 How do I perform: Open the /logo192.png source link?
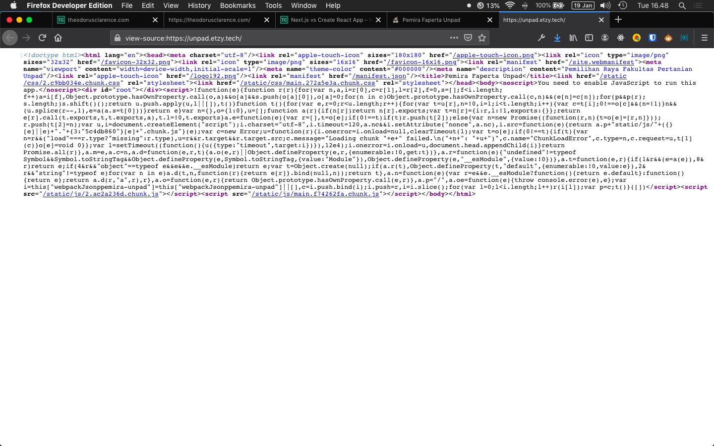(x=213, y=76)
